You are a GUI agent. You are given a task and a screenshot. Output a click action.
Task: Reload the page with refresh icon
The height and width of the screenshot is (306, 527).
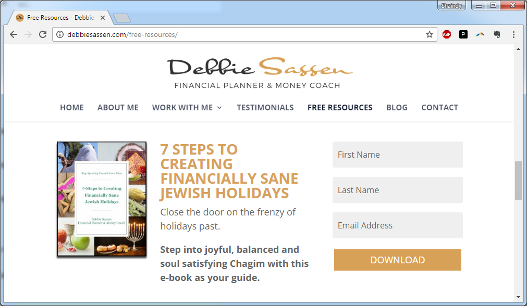coord(43,34)
